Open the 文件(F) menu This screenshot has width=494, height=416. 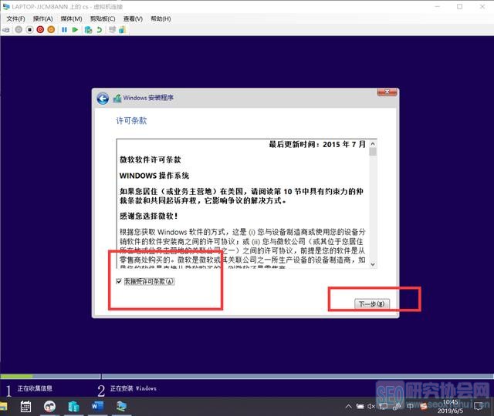(15, 18)
